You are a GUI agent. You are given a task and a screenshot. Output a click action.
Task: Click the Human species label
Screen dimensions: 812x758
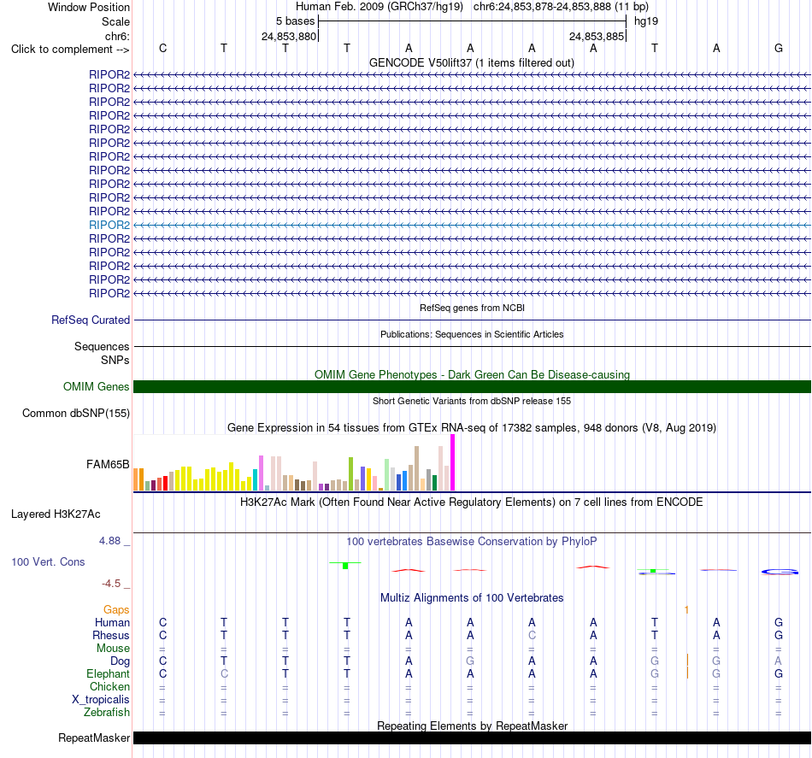pyautogui.click(x=112, y=623)
